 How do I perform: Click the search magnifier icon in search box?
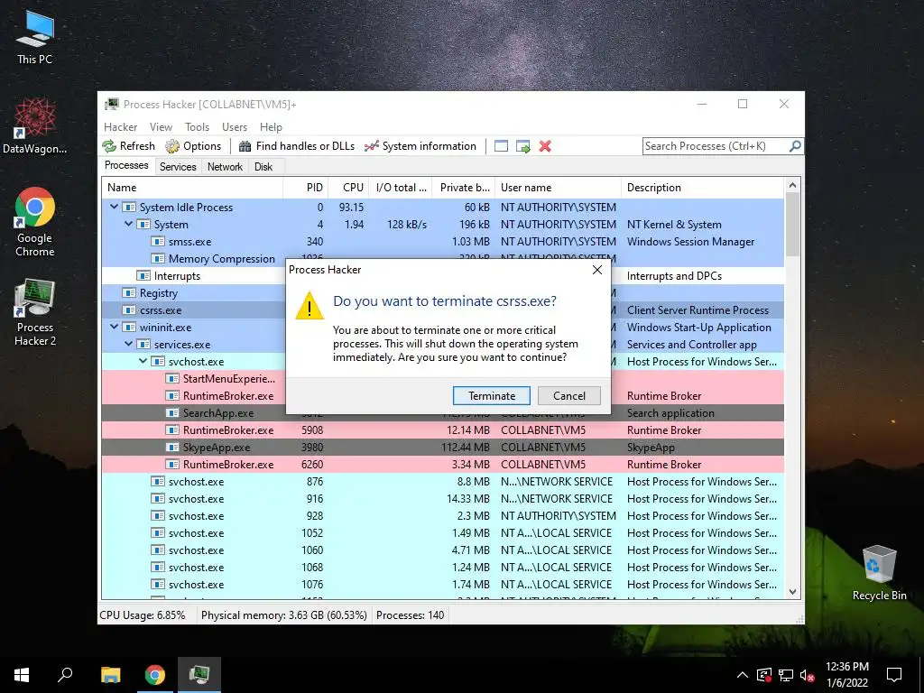point(795,145)
